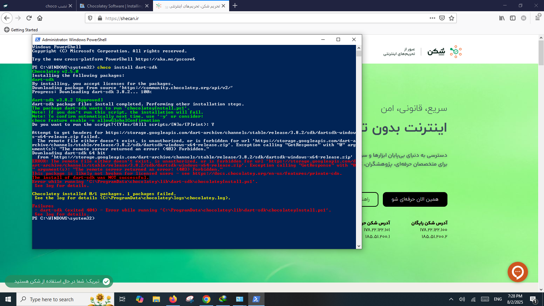Go to the Firefox home page
The width and height of the screenshot is (544, 306).
40,18
